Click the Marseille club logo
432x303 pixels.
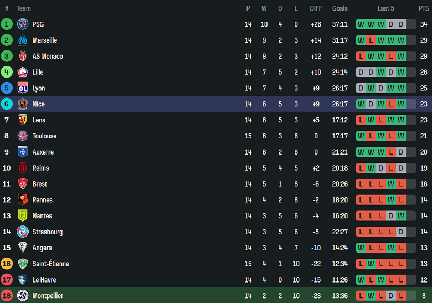click(x=23, y=40)
